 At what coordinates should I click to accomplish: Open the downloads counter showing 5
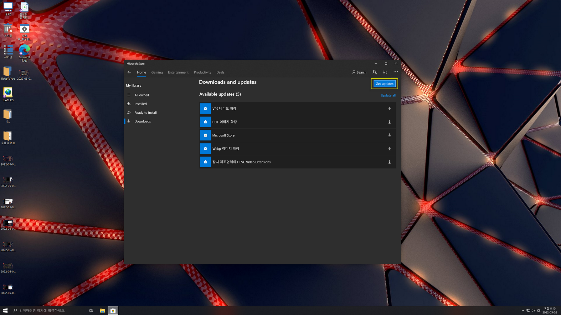[x=385, y=72]
